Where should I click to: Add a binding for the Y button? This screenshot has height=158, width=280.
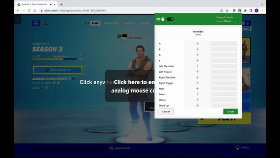197,61
